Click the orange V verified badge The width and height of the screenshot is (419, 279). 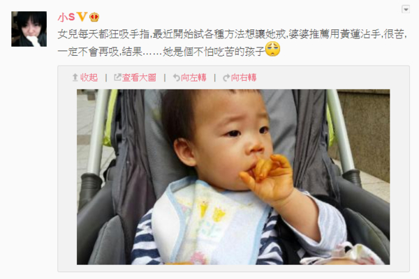coord(82,17)
